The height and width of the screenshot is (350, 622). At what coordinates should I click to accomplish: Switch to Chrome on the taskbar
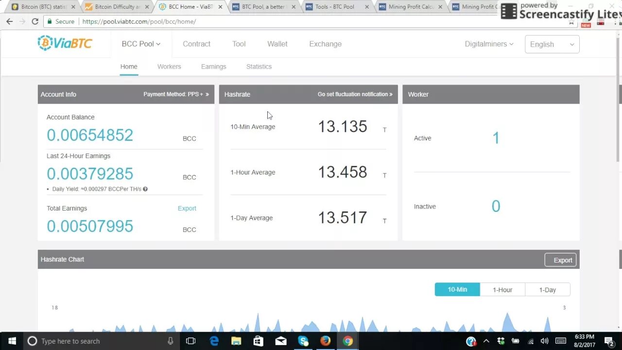(x=348, y=341)
